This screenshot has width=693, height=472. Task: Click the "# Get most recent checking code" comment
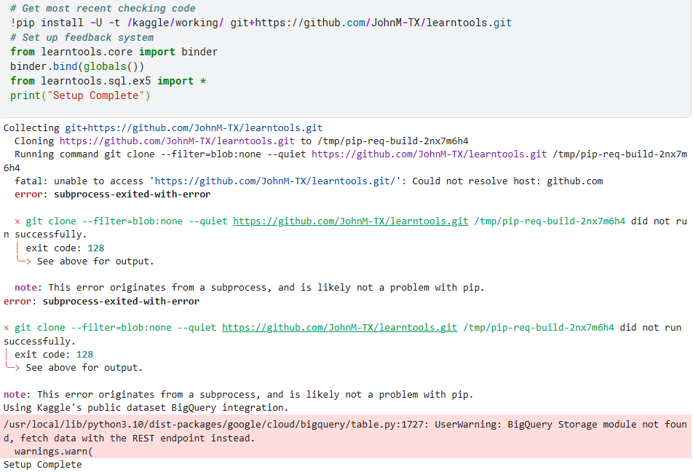103,9
